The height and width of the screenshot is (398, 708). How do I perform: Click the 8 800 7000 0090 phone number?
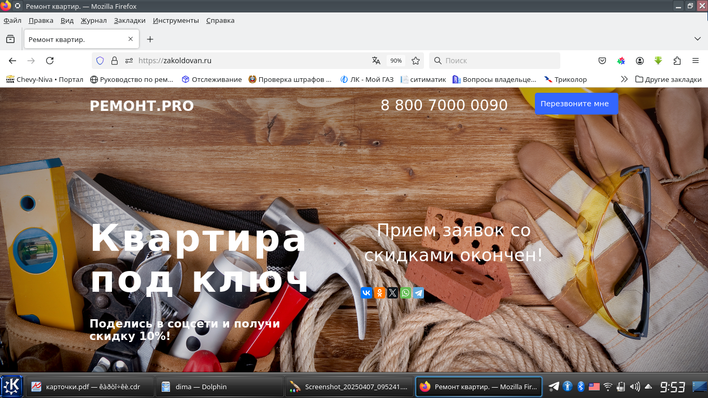pos(444,105)
